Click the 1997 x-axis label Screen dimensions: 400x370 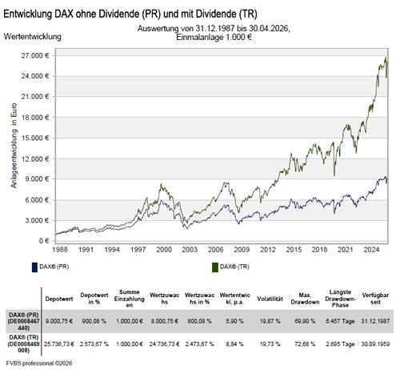138,250
